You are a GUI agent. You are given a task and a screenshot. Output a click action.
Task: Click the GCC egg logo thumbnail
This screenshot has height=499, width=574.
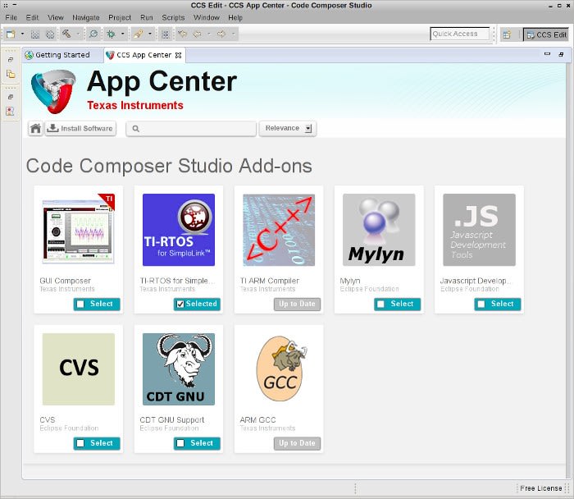pos(281,369)
